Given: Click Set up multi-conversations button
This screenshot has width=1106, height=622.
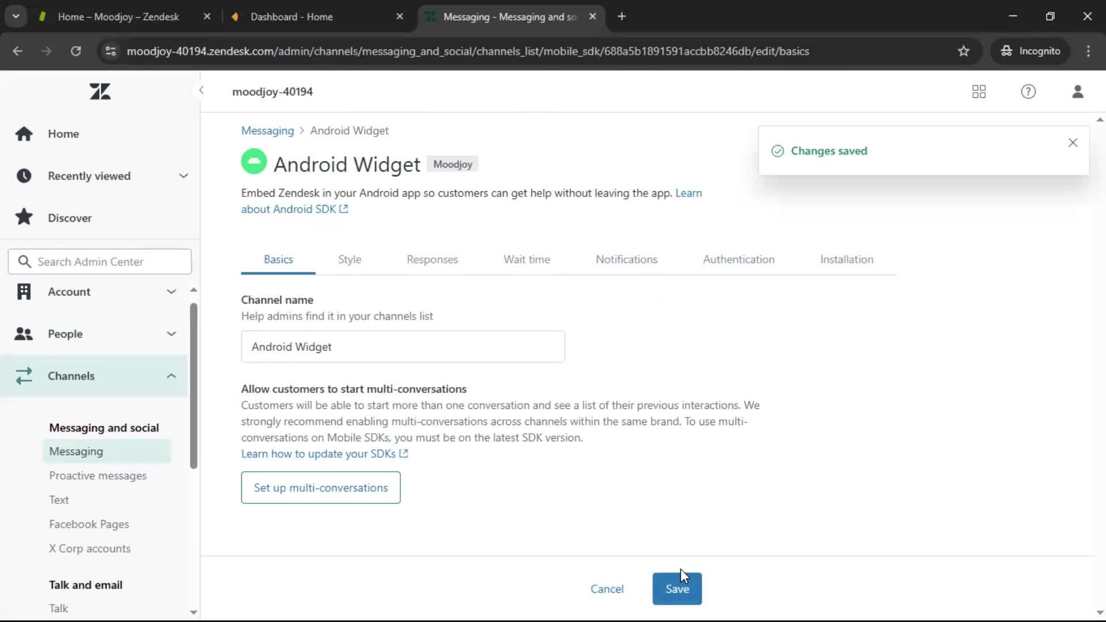Looking at the screenshot, I should pyautogui.click(x=321, y=488).
